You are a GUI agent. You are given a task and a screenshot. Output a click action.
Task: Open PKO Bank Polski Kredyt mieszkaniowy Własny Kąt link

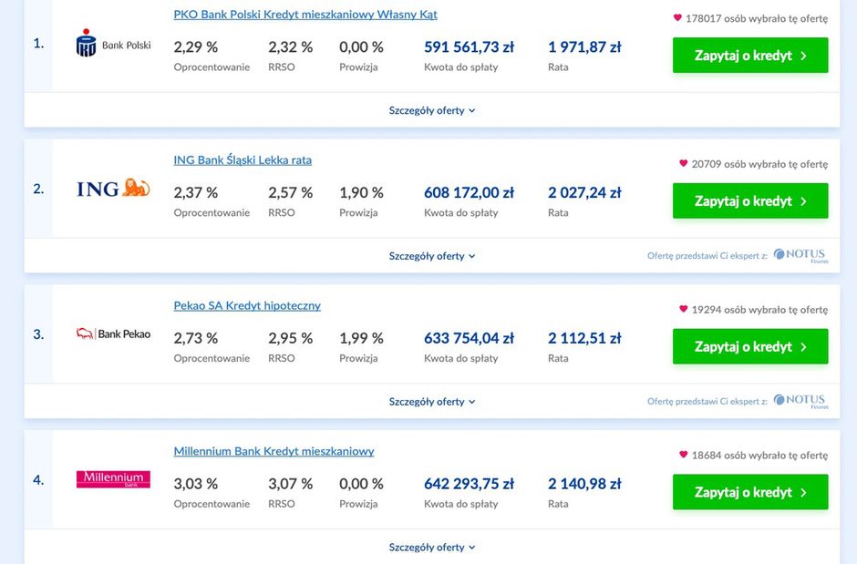pyautogui.click(x=305, y=15)
